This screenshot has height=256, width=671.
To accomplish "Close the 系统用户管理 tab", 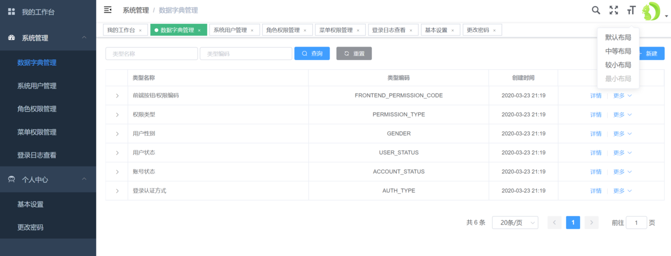I will (252, 30).
